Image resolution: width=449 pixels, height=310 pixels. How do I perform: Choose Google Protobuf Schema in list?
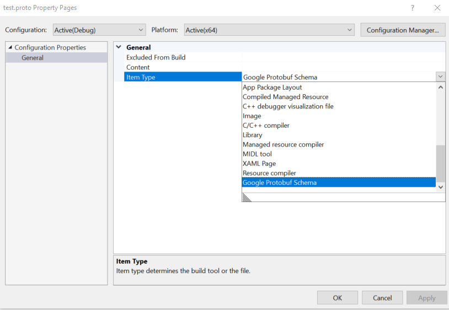coord(339,183)
